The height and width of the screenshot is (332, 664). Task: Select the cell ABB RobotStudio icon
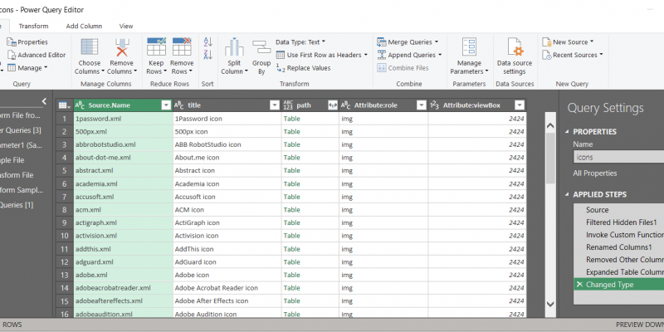[227, 144]
